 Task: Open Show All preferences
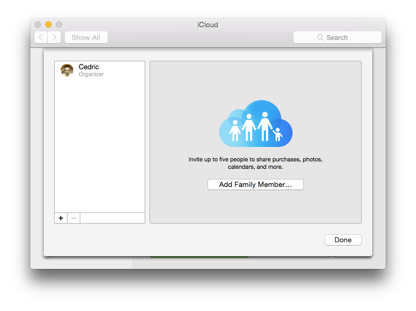pyautogui.click(x=86, y=37)
